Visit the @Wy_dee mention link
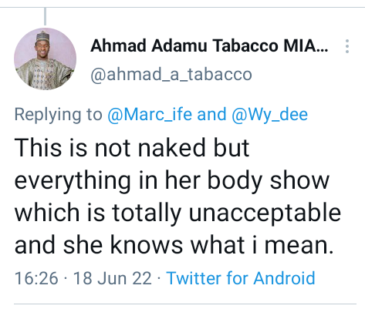 pyautogui.click(x=269, y=114)
